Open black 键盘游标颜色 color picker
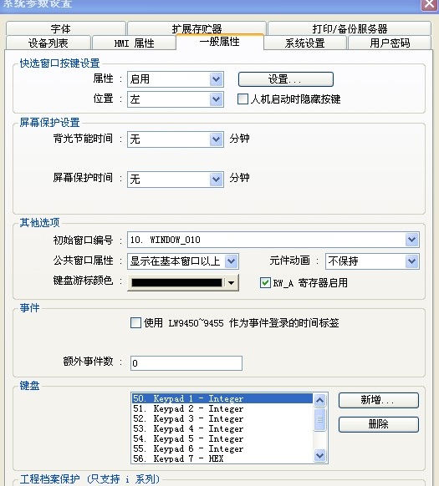The image size is (439, 486). click(183, 282)
